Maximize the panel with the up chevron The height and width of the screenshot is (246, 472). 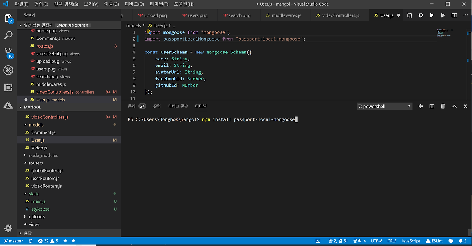(454, 106)
